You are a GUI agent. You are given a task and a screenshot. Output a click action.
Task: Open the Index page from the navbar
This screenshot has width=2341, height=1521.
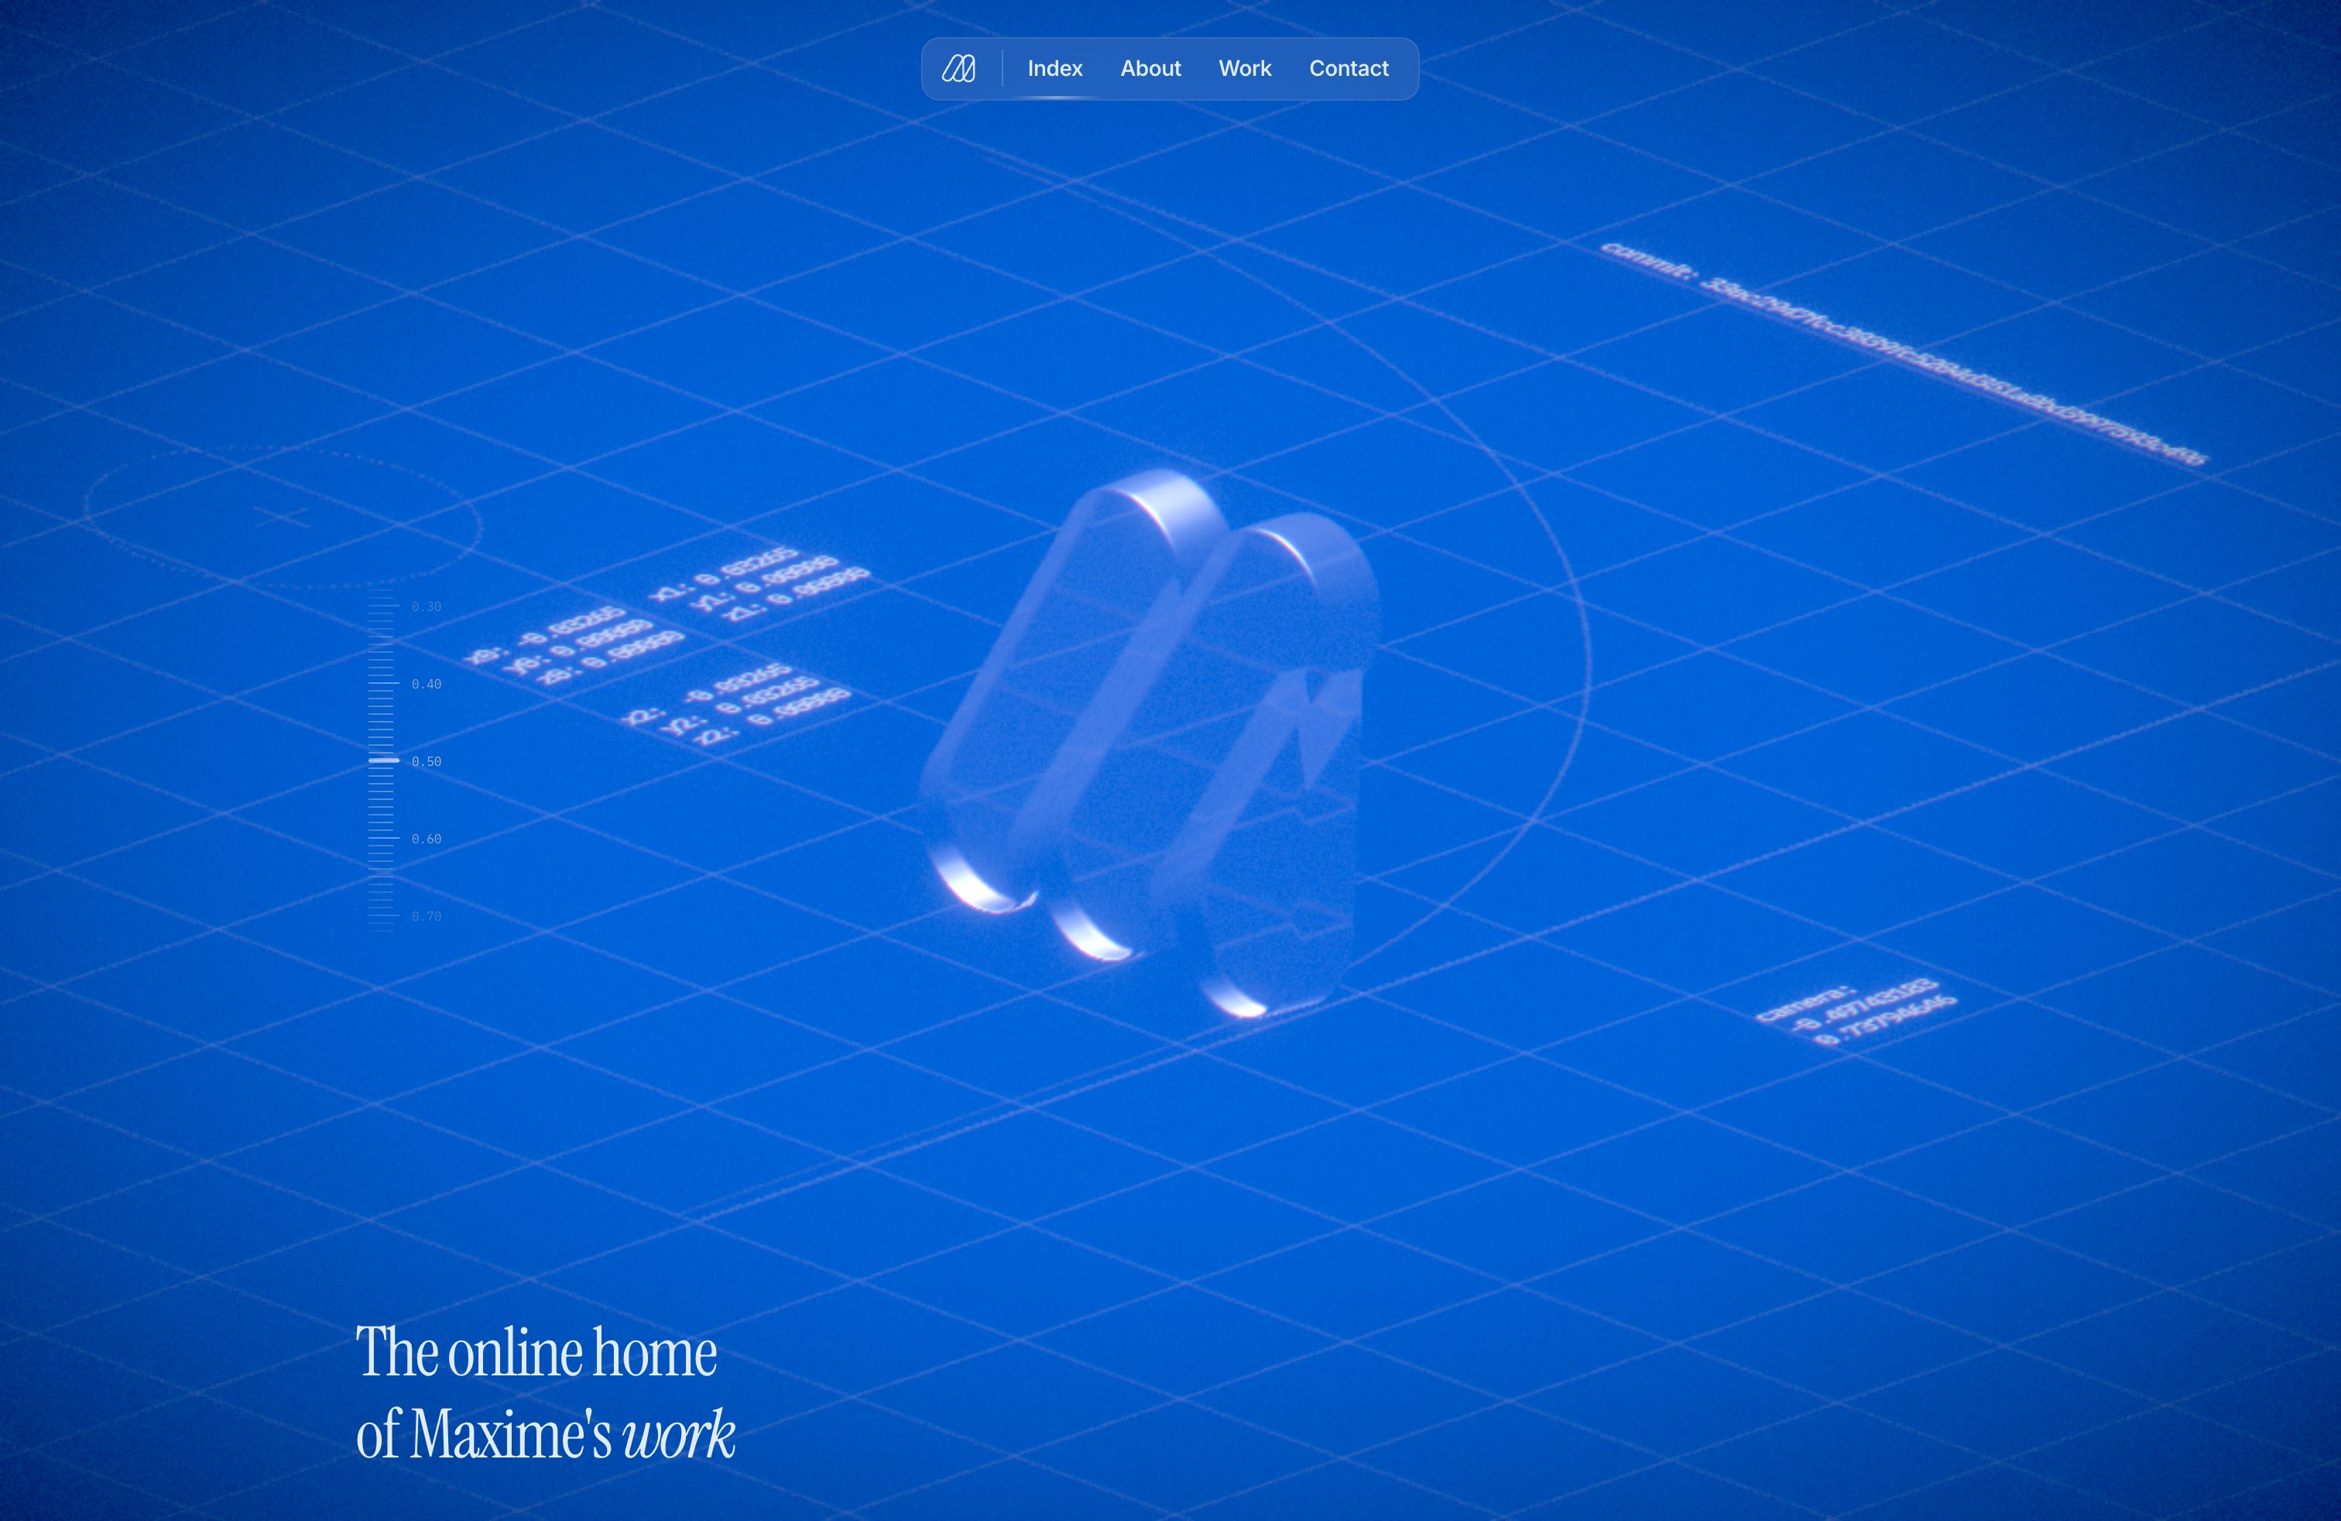coord(1054,68)
